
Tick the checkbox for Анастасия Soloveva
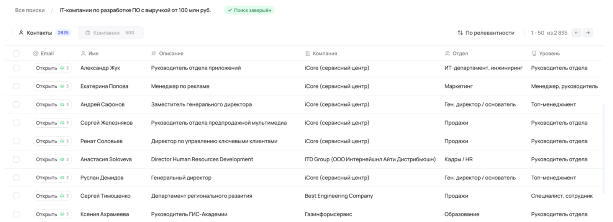pyautogui.click(x=16, y=159)
